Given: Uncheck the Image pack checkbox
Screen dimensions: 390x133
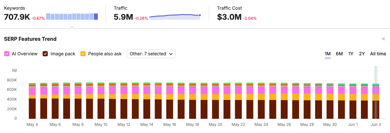Looking at the screenshot, I should pos(45,54).
